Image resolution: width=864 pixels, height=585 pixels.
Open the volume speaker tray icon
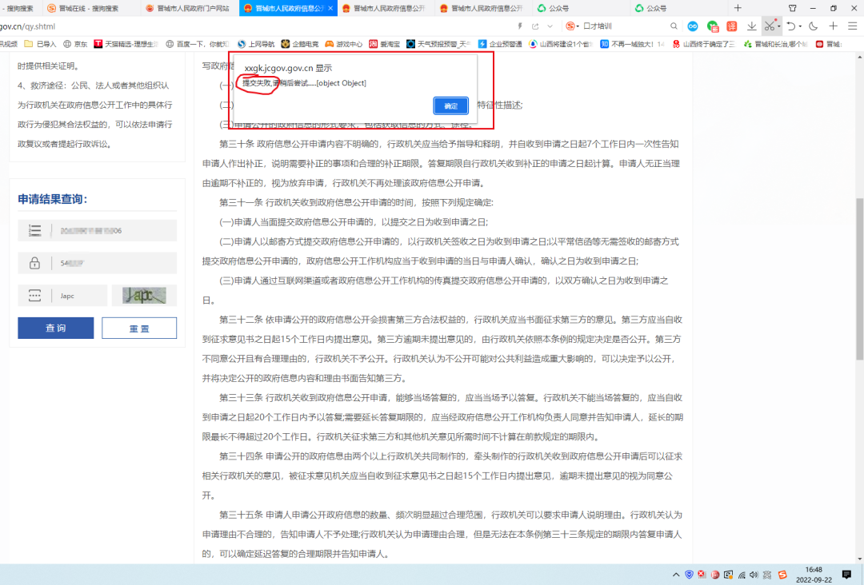tap(754, 575)
